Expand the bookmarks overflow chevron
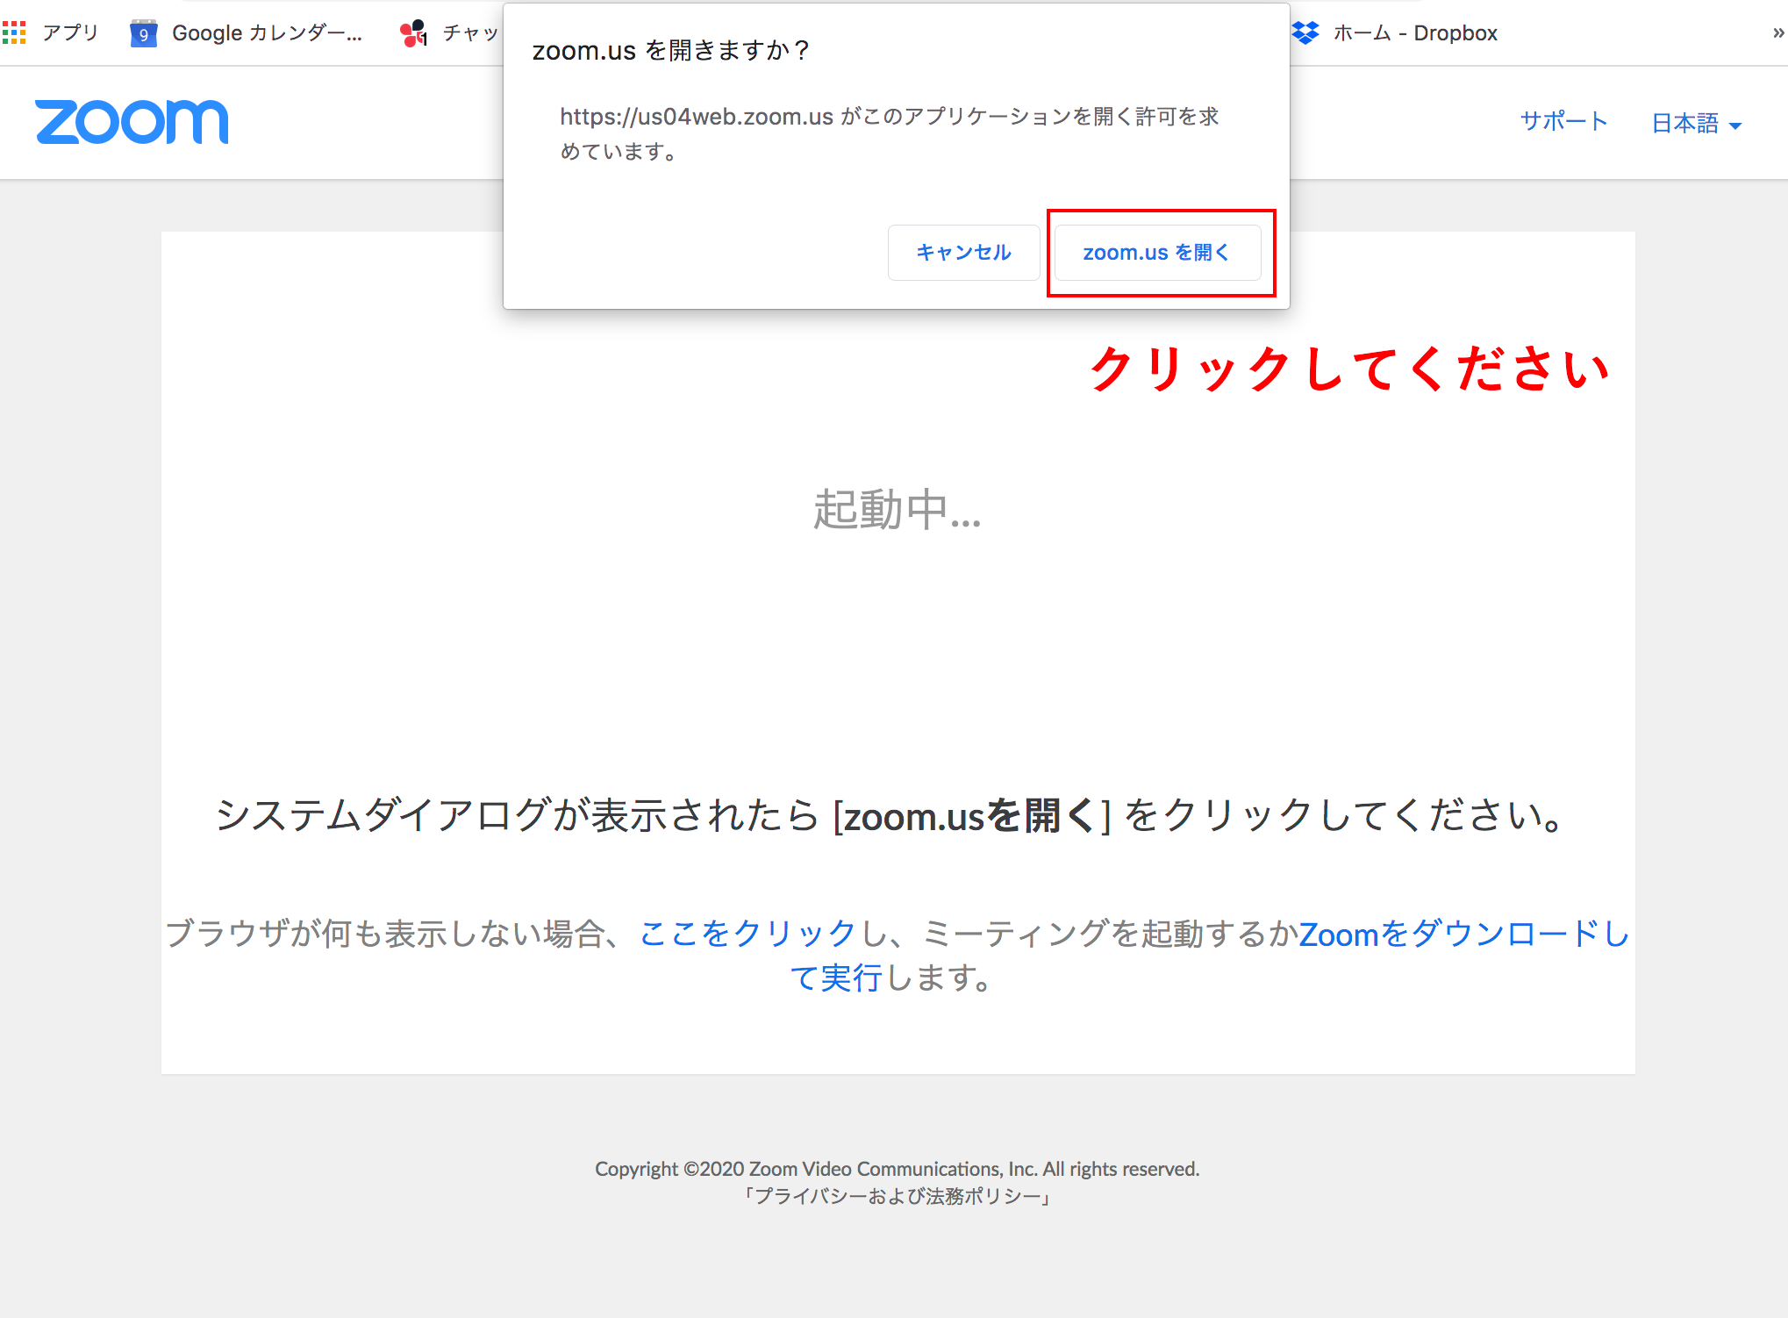 point(1777,33)
